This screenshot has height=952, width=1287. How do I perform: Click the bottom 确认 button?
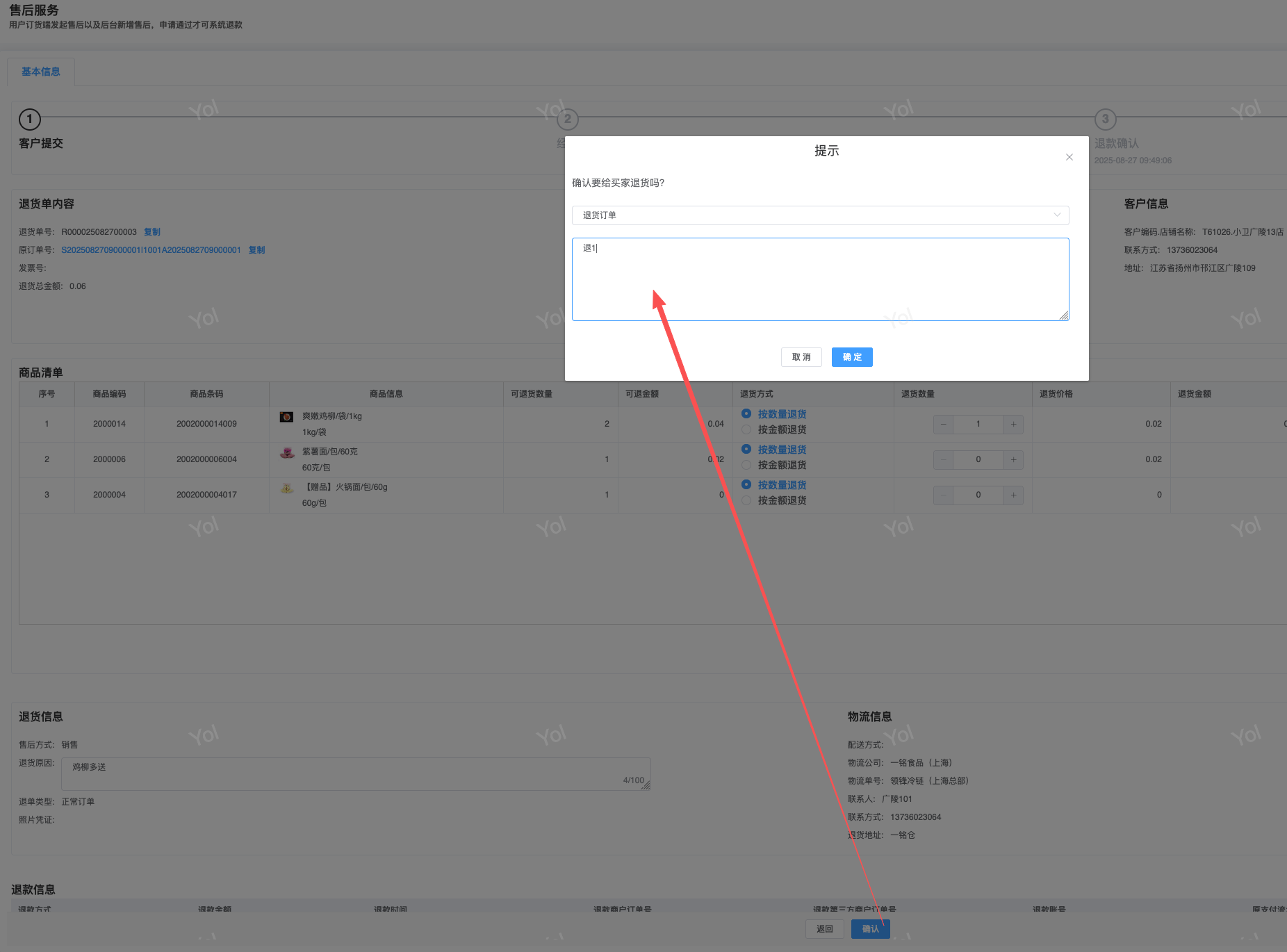pos(871,929)
